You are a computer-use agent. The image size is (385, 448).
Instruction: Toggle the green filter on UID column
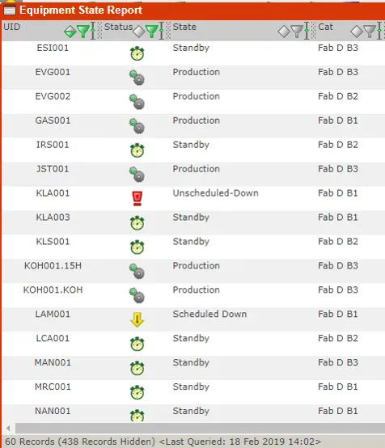click(x=83, y=32)
